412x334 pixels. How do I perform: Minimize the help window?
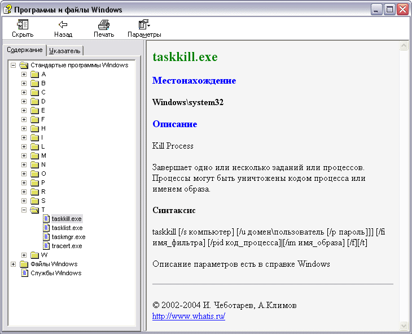pos(376,10)
